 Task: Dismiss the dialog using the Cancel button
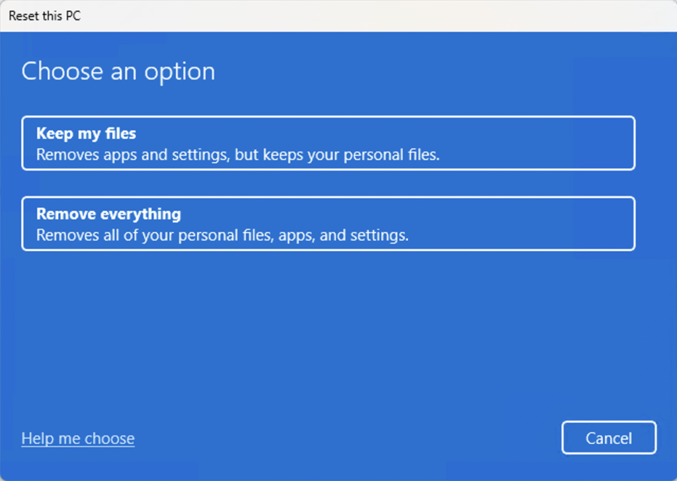(x=609, y=438)
